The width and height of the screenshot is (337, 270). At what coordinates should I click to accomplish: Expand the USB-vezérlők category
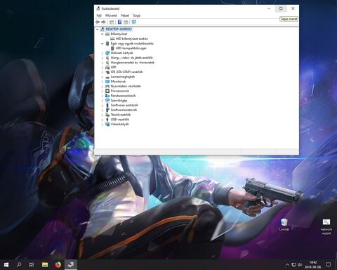coord(103,120)
